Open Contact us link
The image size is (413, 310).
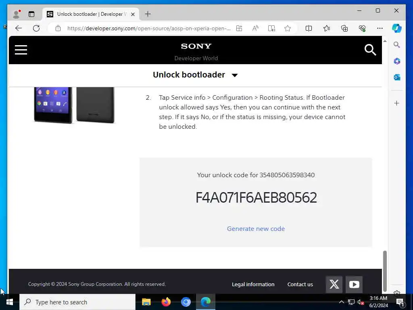(x=300, y=285)
